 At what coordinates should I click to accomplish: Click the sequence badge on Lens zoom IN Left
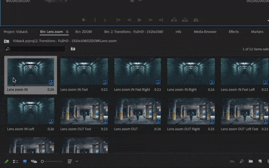pyautogui.click(x=51, y=122)
